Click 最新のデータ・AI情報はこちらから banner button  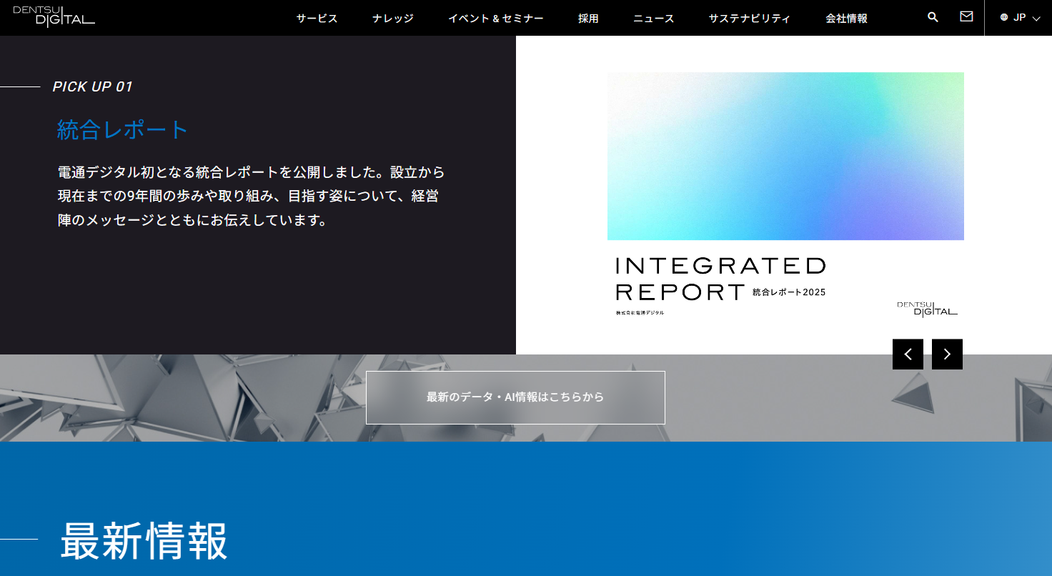point(515,397)
